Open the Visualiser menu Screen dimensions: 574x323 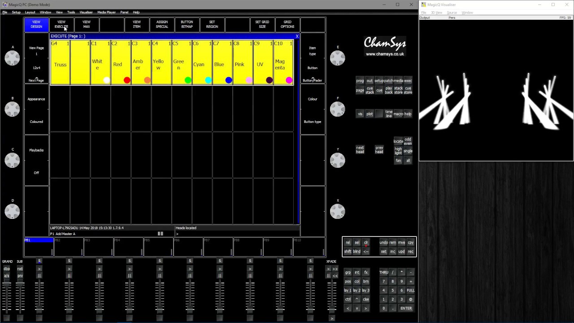tap(86, 12)
